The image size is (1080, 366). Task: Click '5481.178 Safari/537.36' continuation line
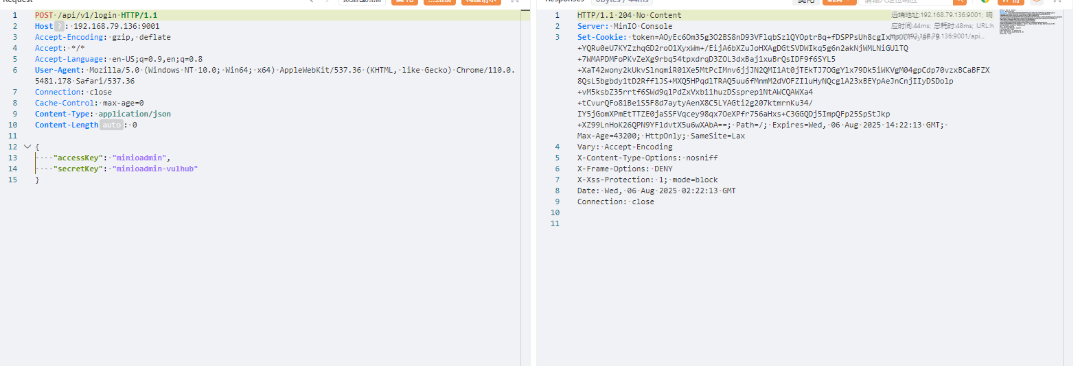point(85,81)
